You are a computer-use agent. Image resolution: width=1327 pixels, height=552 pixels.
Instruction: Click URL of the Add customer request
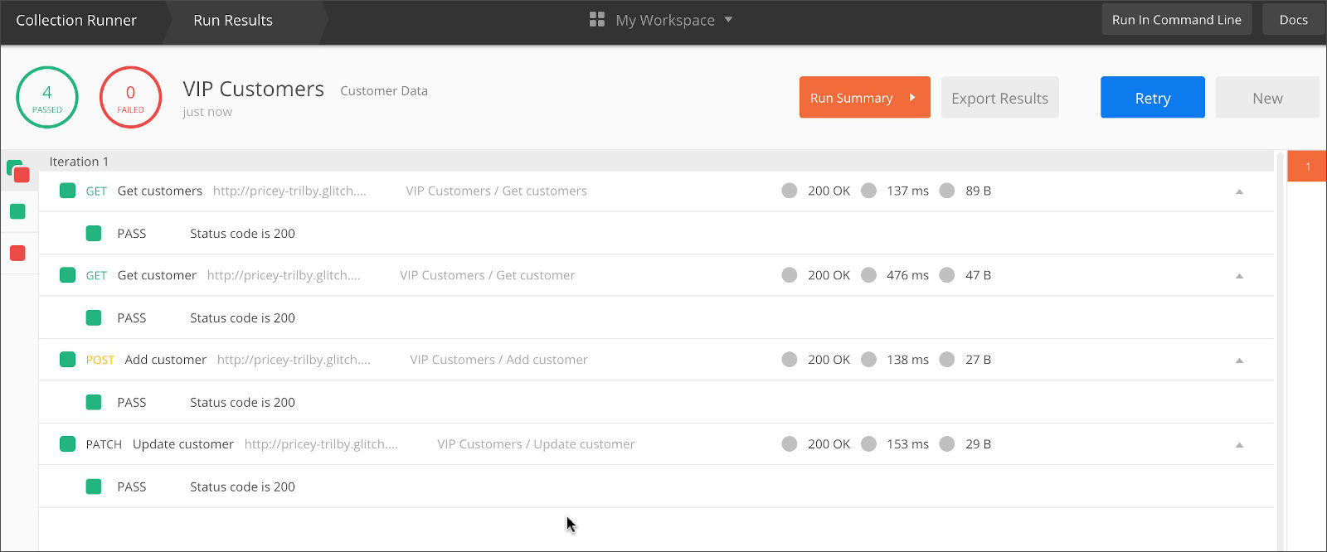pos(294,360)
